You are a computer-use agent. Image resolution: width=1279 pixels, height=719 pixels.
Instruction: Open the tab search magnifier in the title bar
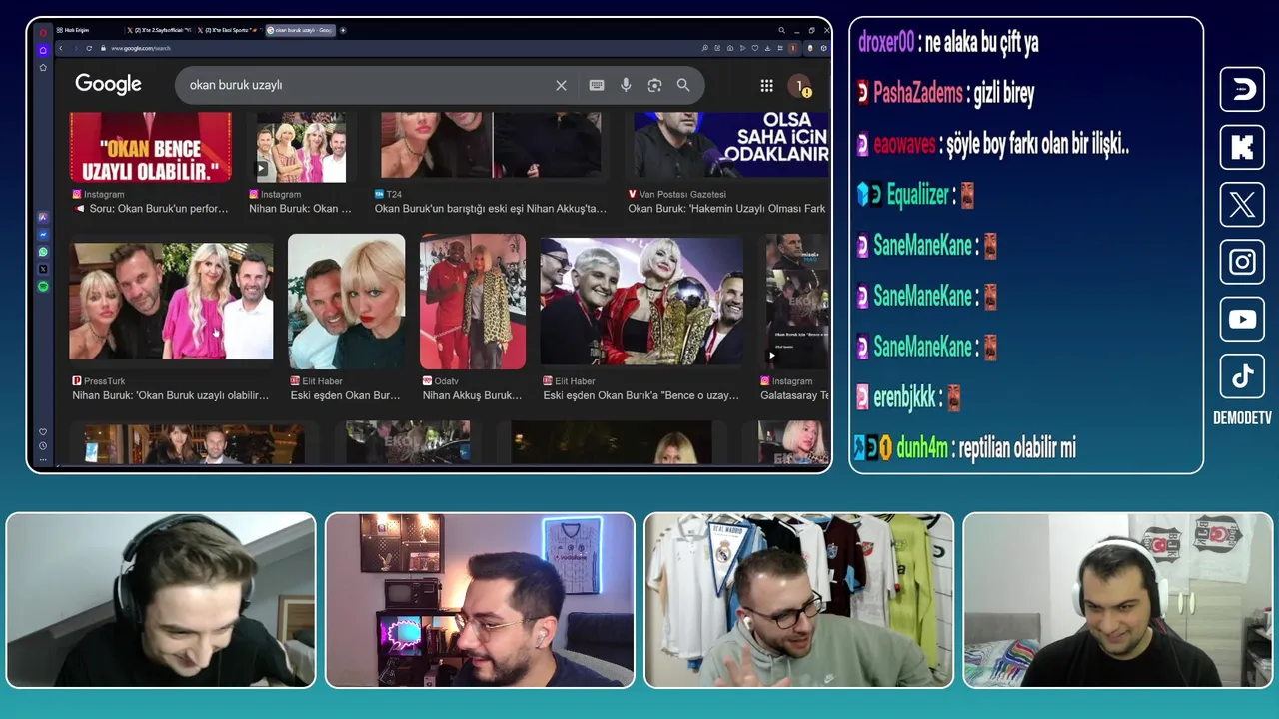pos(781,30)
